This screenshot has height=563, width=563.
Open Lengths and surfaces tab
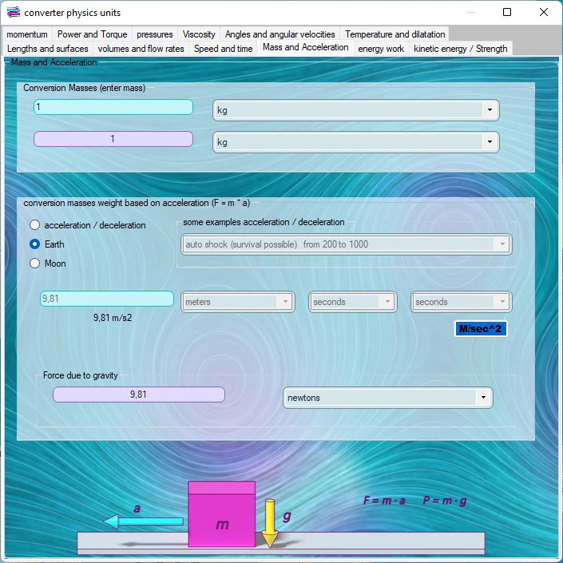click(47, 49)
